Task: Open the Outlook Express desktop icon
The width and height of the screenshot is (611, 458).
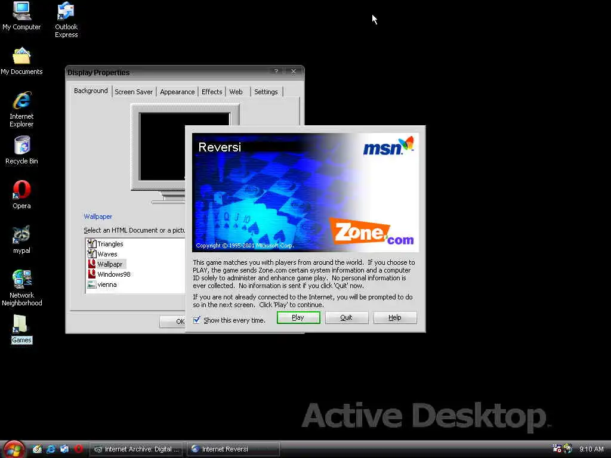Action: pos(66,20)
